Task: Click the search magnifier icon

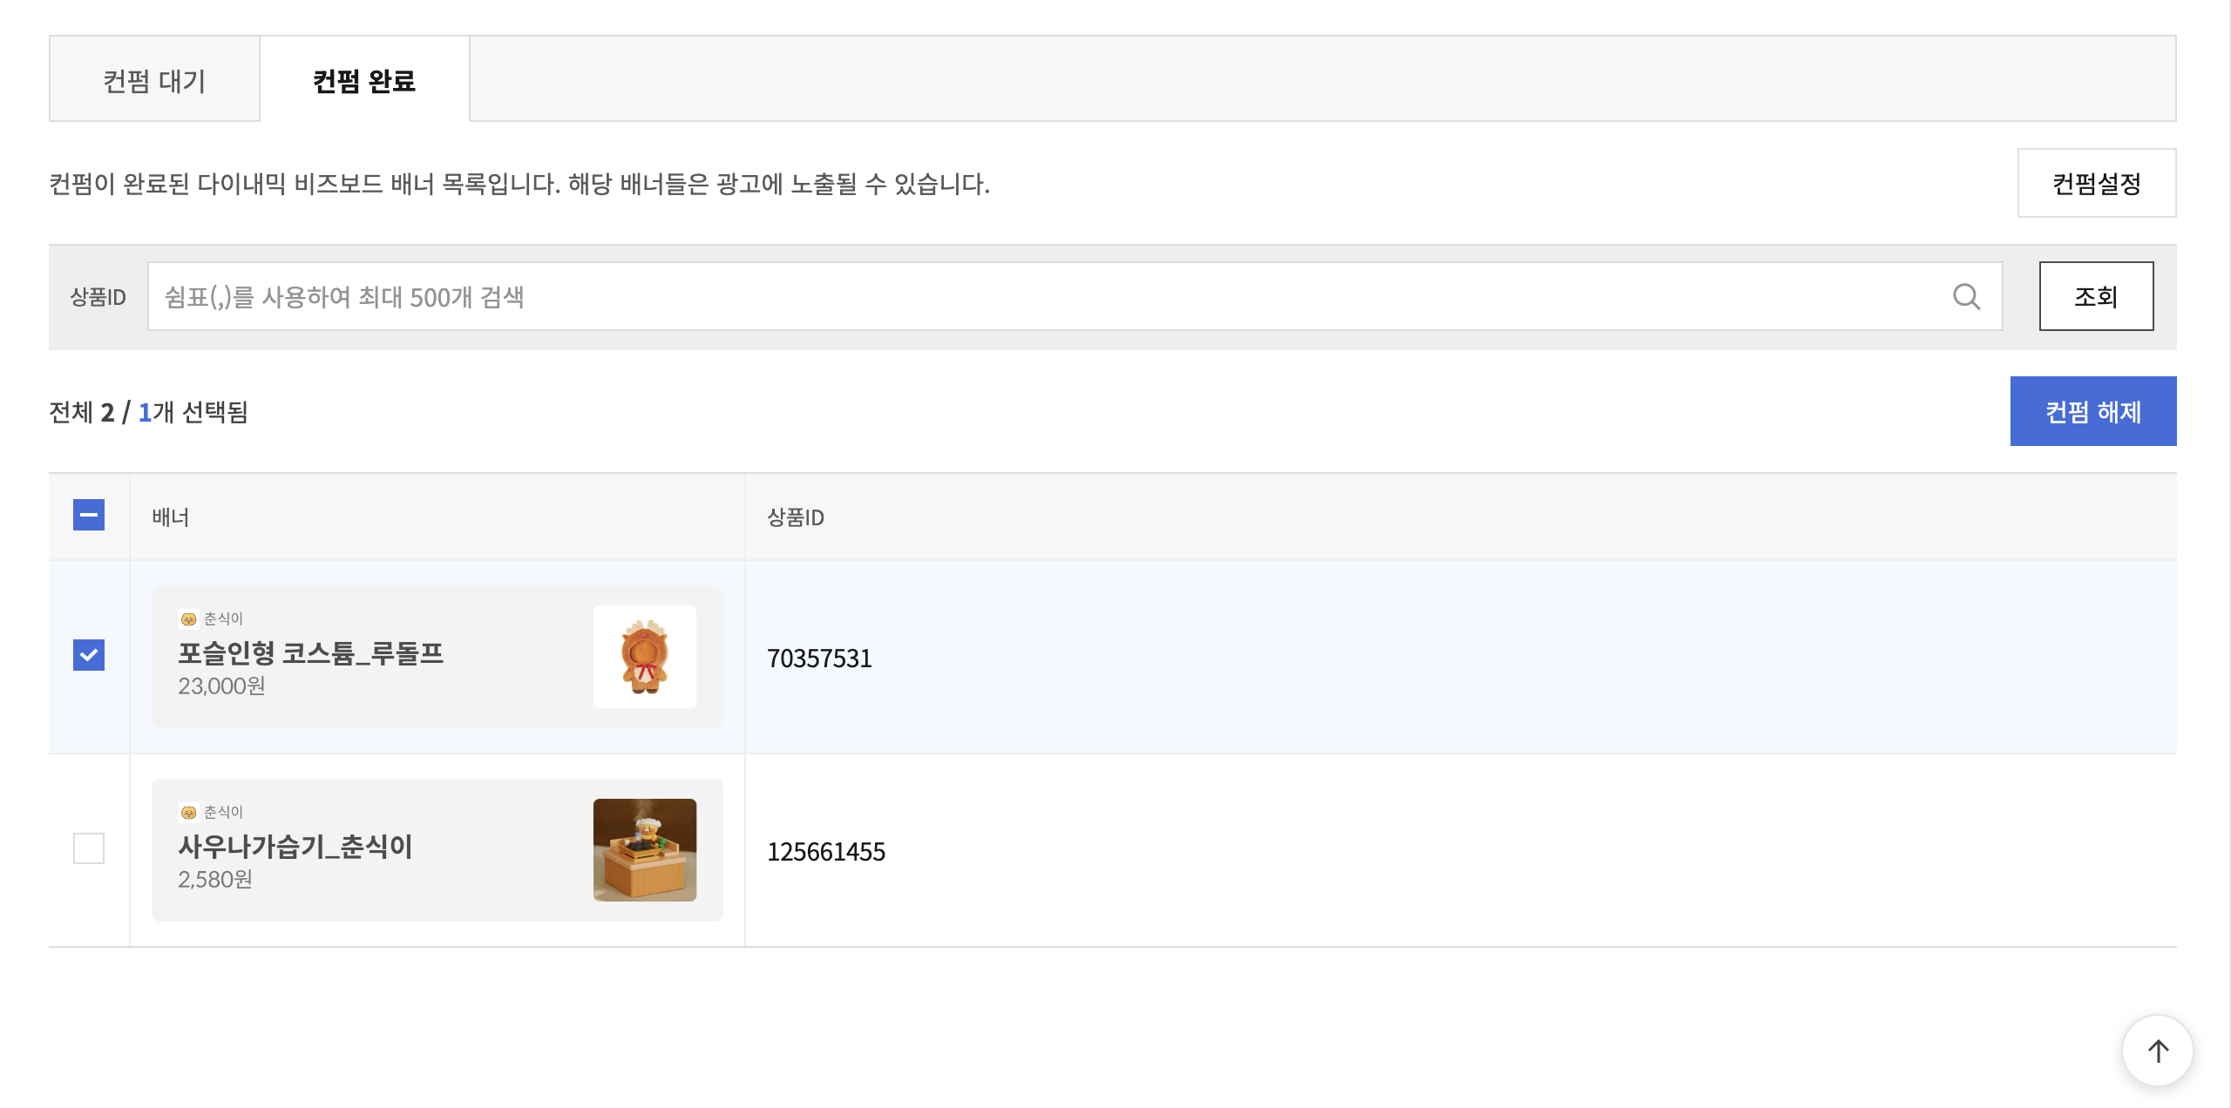Action: pyautogui.click(x=1966, y=297)
